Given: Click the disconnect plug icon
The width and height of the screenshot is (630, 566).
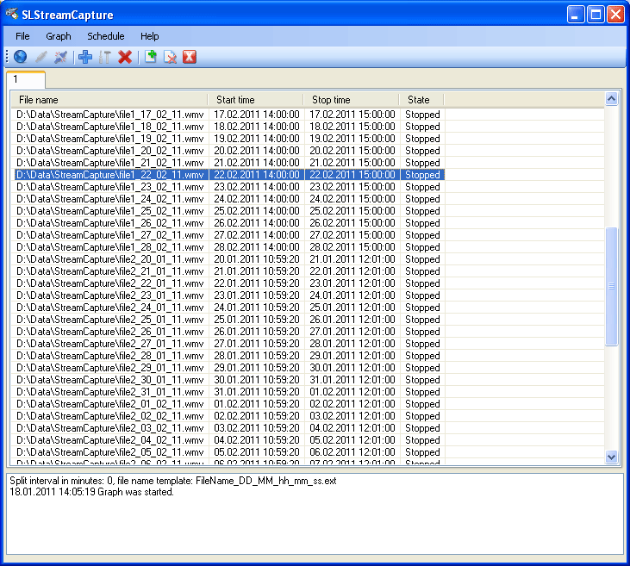Looking at the screenshot, I should pyautogui.click(x=60, y=57).
